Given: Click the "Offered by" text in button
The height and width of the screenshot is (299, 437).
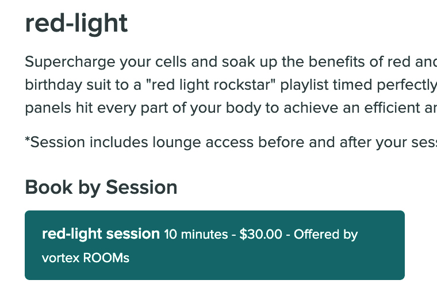Looking at the screenshot, I should (x=326, y=235).
